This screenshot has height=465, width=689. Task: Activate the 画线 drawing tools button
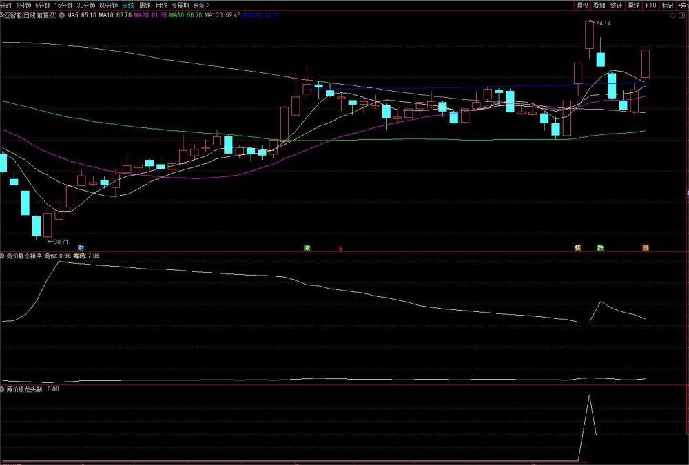click(634, 6)
